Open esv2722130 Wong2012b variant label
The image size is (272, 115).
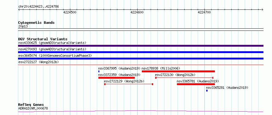pos(175,75)
